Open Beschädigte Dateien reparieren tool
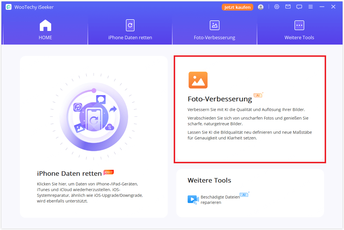This screenshot has height=230, width=344. click(x=220, y=200)
